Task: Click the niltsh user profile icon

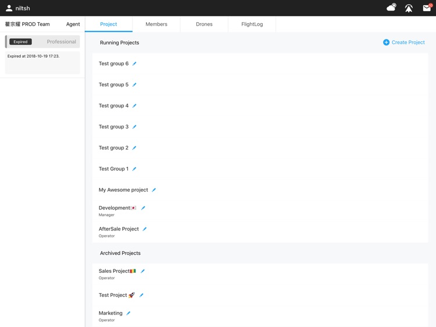Action: coord(9,8)
